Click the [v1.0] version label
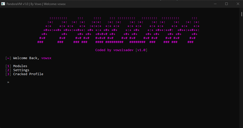 coord(141,50)
